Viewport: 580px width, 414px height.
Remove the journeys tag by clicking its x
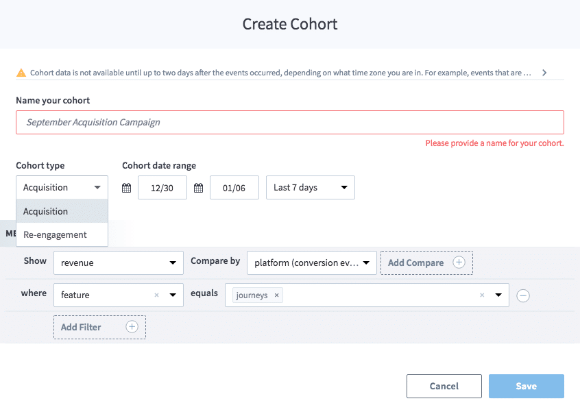click(x=276, y=295)
